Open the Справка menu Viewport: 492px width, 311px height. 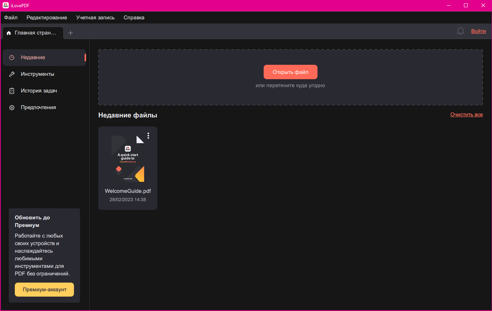click(134, 17)
